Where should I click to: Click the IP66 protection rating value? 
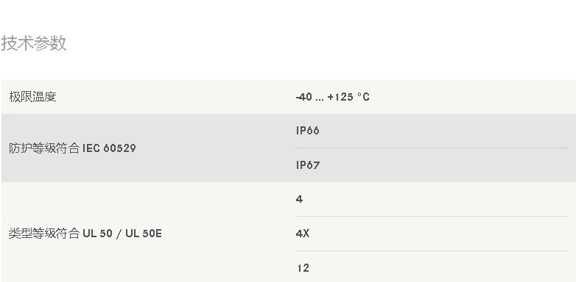click(x=307, y=131)
